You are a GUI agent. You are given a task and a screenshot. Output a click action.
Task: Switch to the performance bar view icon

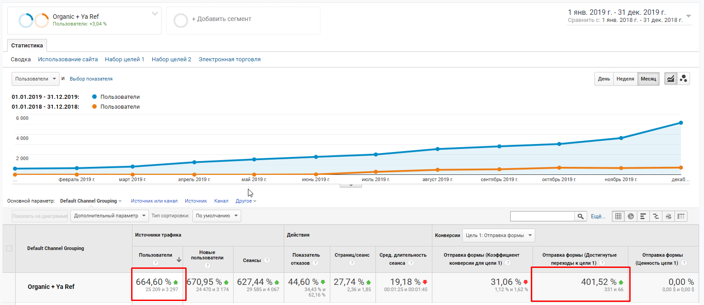pyautogui.click(x=643, y=216)
